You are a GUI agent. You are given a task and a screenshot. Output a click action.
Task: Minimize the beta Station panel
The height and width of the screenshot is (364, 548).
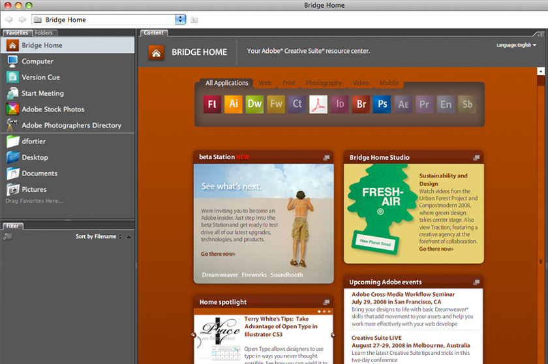click(326, 158)
